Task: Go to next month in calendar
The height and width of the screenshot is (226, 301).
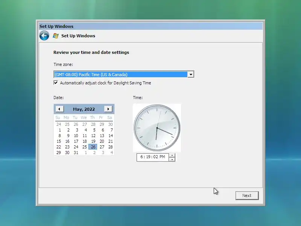Action: click(x=108, y=109)
